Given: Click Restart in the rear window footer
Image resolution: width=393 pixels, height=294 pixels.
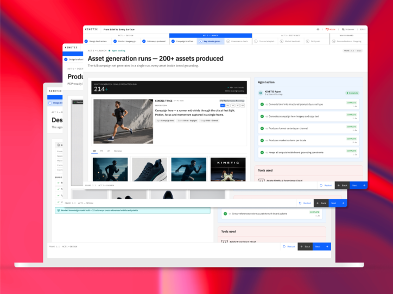Looking at the screenshot, I should click(x=289, y=246).
